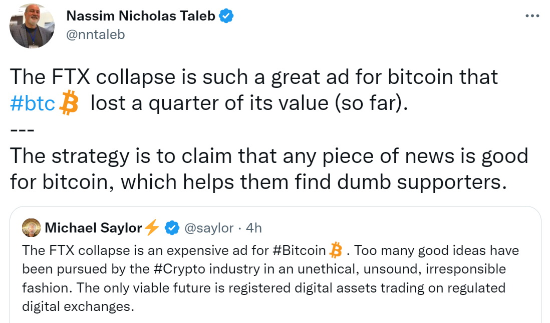Click Michael Saylor's blue verified badge
This screenshot has height=323, width=550.
pos(172,228)
